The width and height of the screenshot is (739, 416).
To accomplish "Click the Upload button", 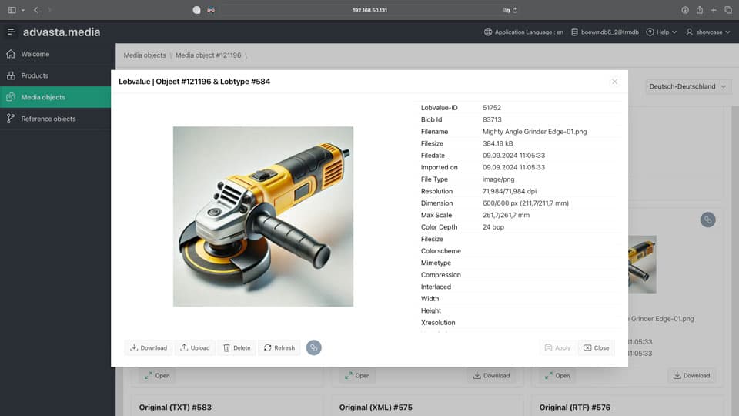I will (195, 347).
